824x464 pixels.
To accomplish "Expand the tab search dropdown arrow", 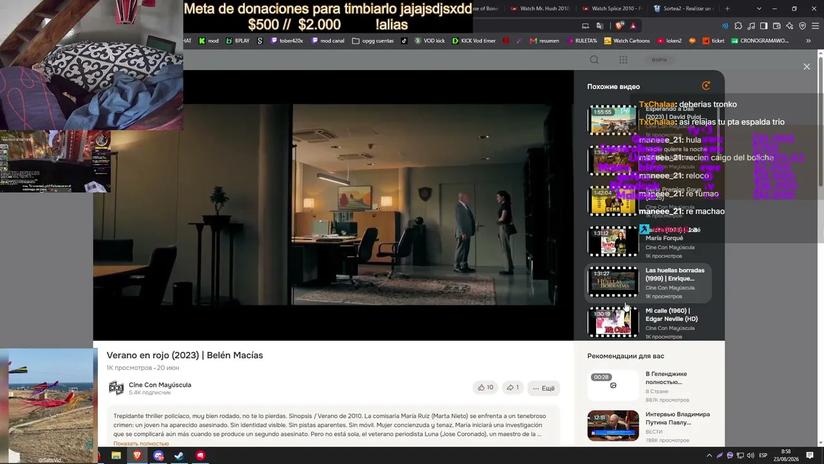I will point(759,8).
